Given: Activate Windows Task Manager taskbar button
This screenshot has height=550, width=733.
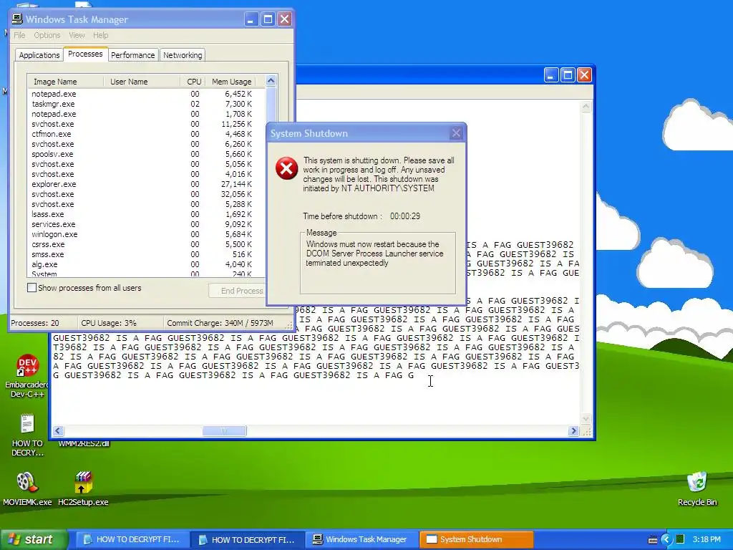Looking at the screenshot, I should [361, 539].
